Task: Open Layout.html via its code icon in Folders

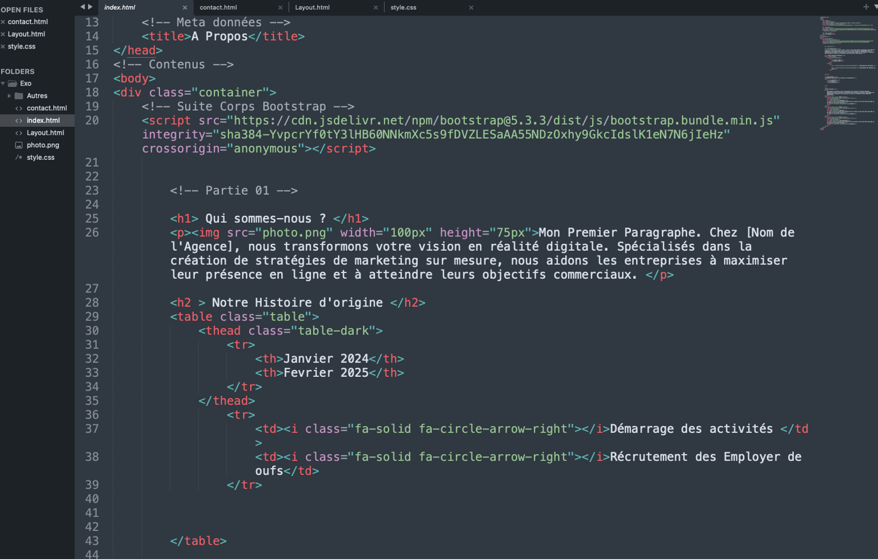Action: pos(19,133)
